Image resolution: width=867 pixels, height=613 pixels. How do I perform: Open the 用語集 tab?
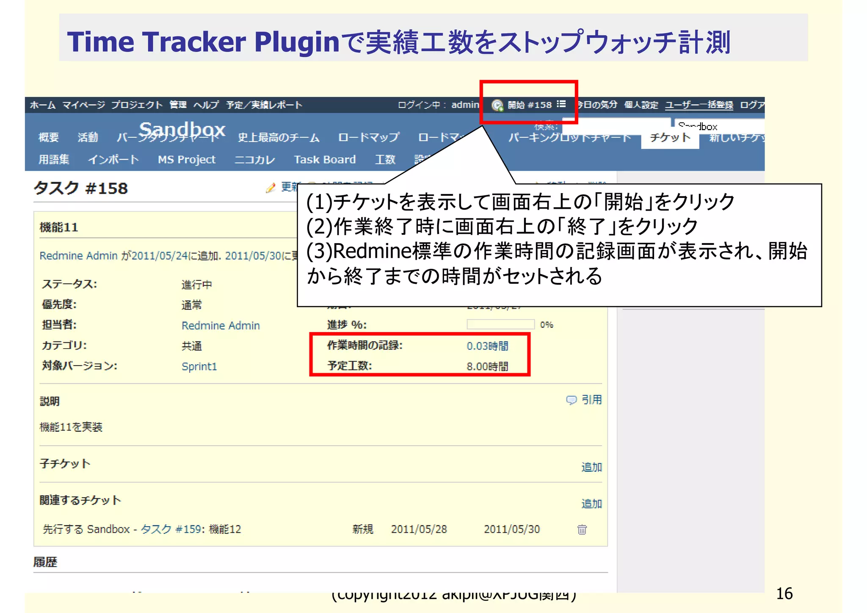tap(54, 159)
